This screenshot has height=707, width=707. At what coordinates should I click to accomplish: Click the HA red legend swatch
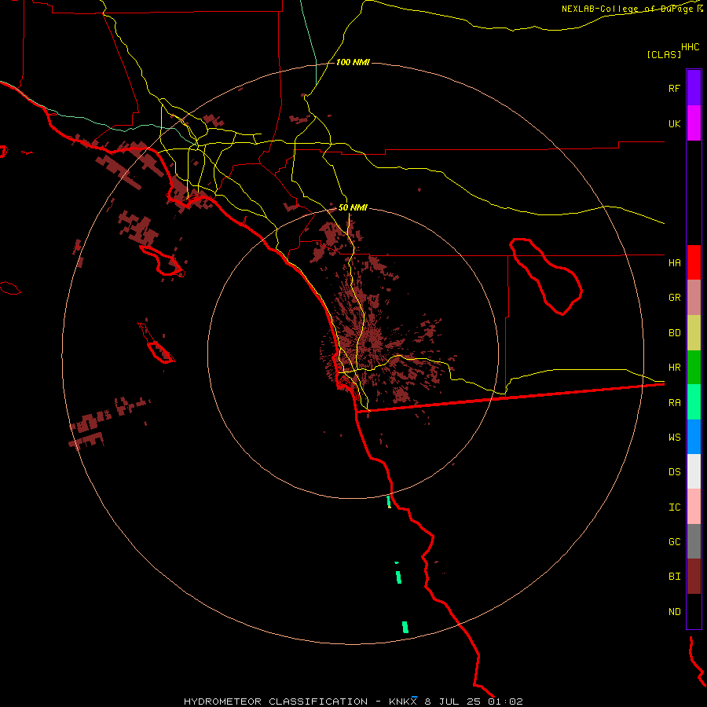pyautogui.click(x=694, y=262)
